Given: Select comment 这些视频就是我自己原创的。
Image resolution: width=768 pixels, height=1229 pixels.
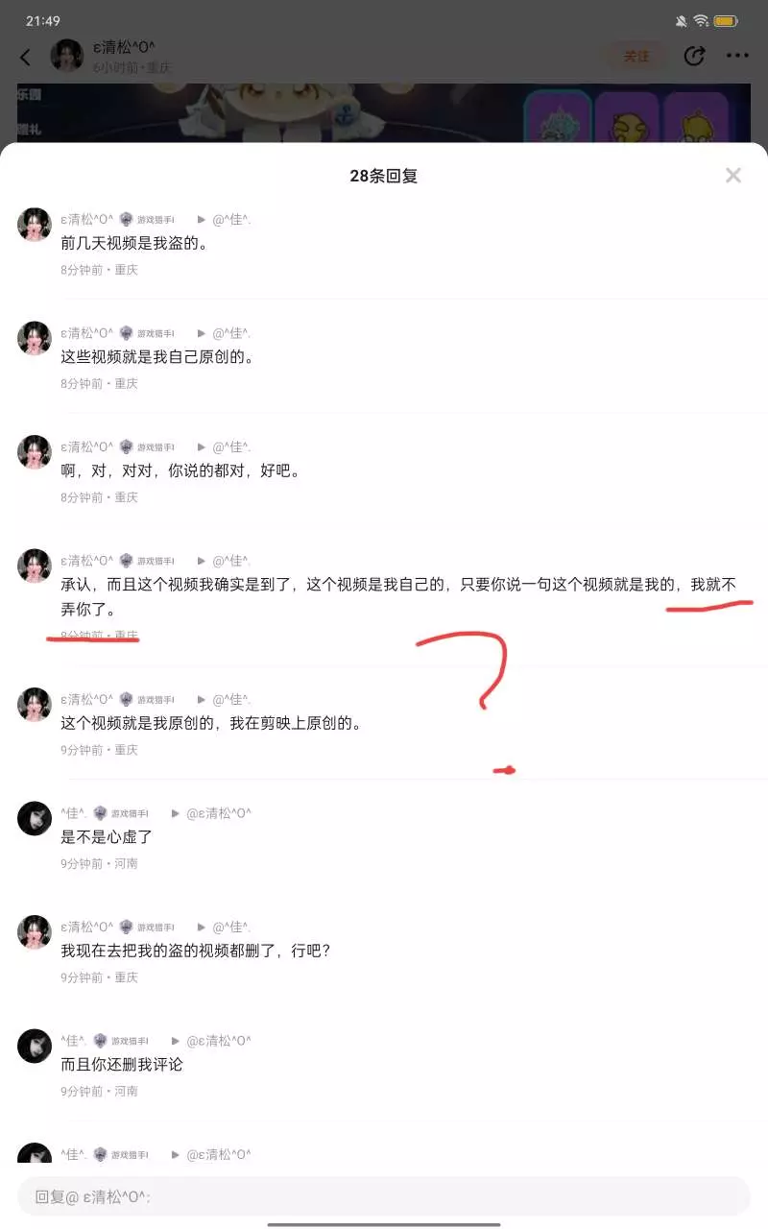Looking at the screenshot, I should [156, 357].
